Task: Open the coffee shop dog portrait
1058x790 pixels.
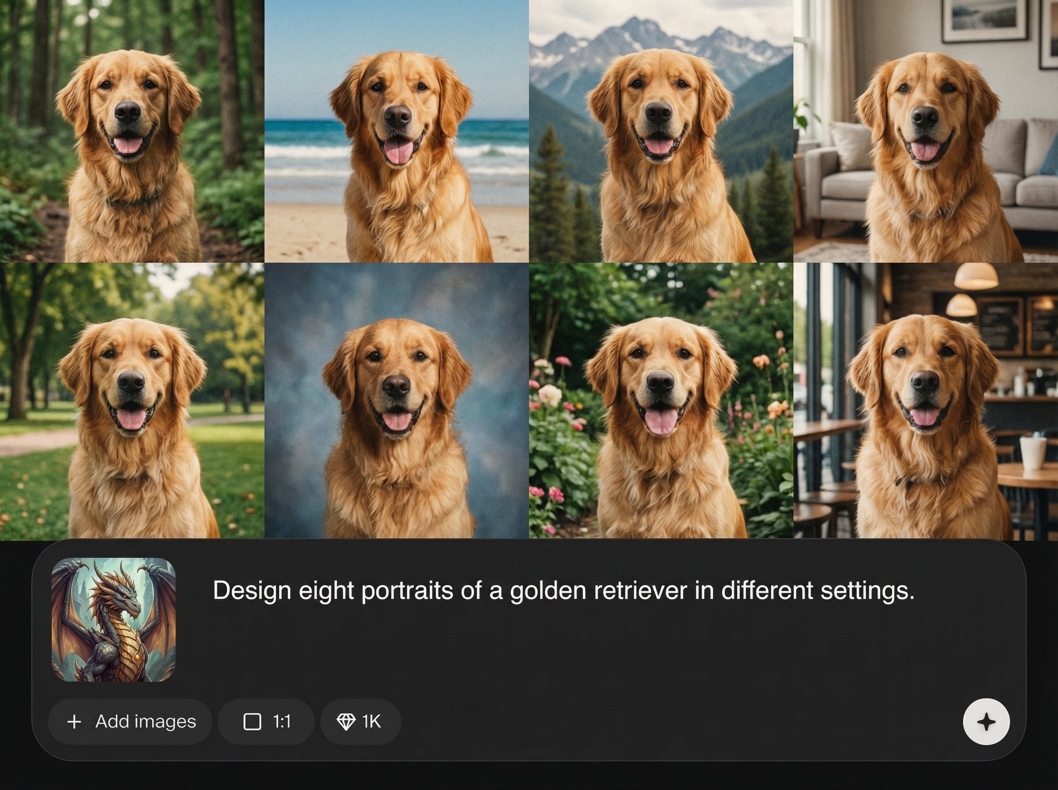Action: pyautogui.click(x=926, y=401)
